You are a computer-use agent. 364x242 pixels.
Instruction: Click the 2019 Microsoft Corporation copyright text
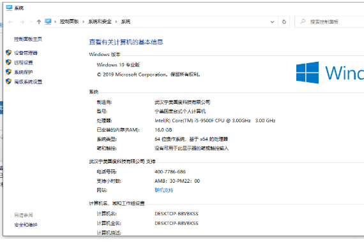(x=149, y=75)
